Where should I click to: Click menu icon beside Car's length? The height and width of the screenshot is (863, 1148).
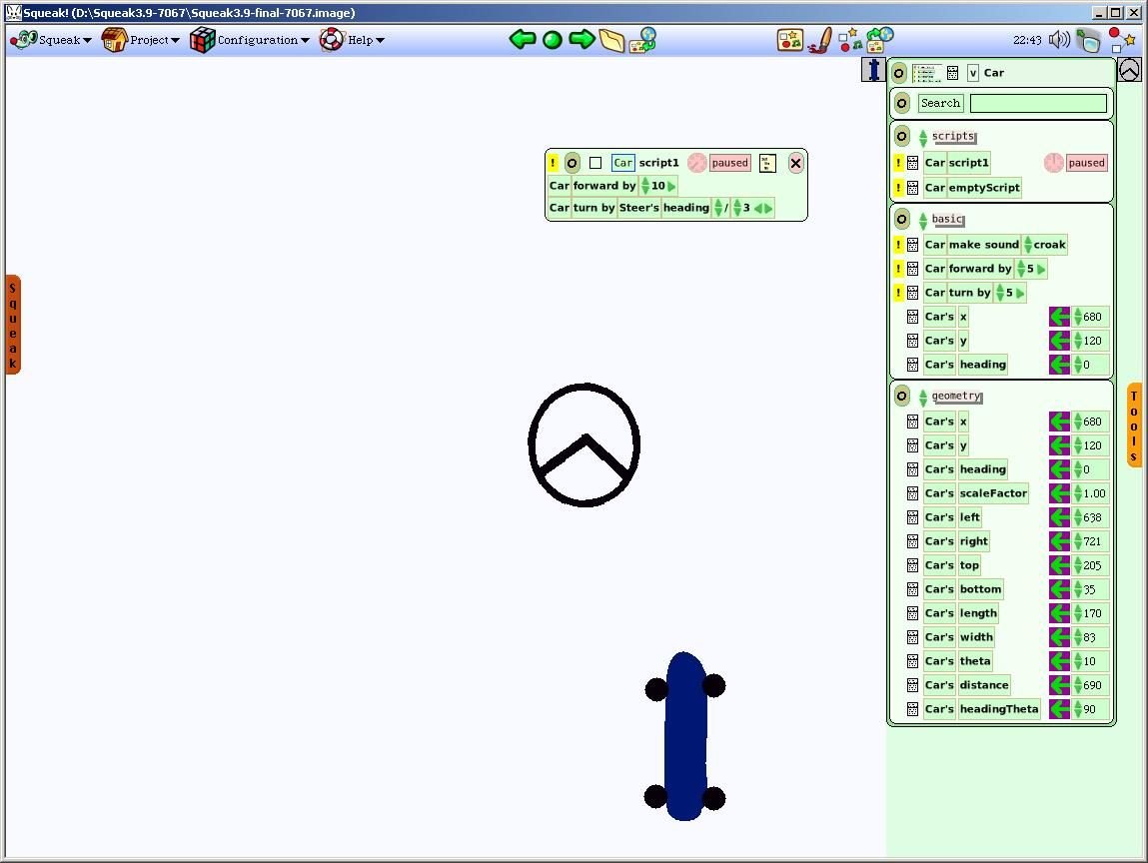point(912,613)
